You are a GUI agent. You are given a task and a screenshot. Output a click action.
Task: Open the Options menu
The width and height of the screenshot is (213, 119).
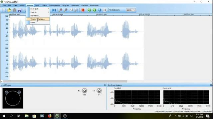(85, 5)
